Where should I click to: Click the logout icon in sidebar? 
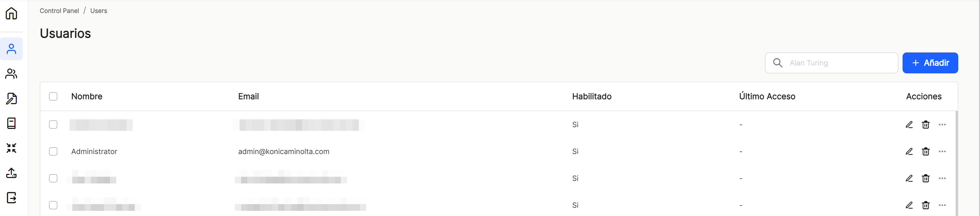[11, 197]
